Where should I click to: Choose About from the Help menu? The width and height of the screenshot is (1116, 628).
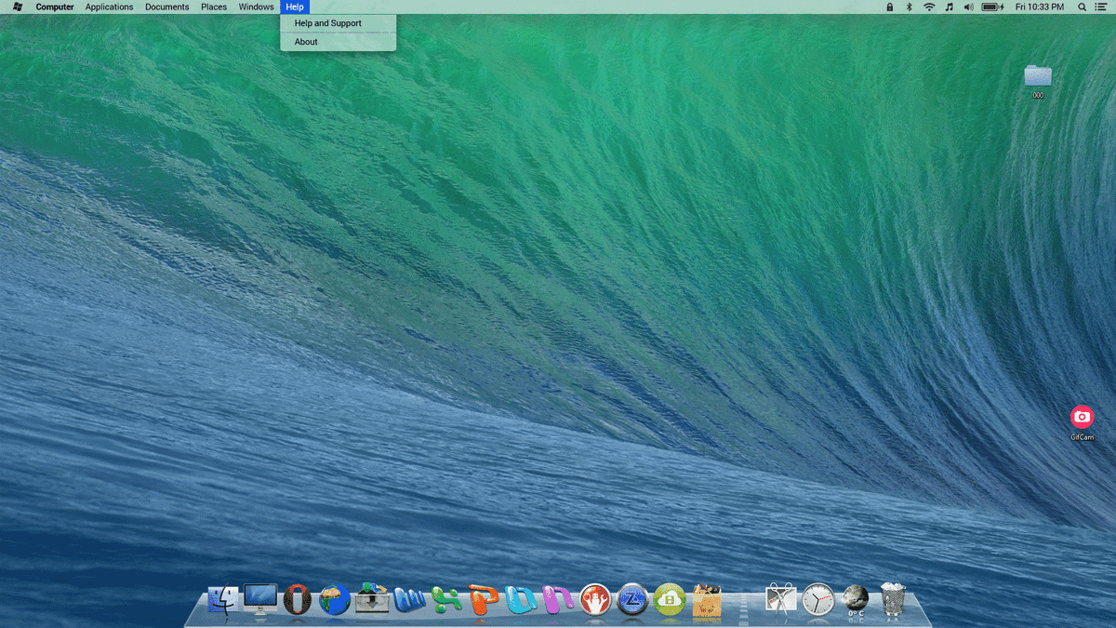click(x=338, y=42)
